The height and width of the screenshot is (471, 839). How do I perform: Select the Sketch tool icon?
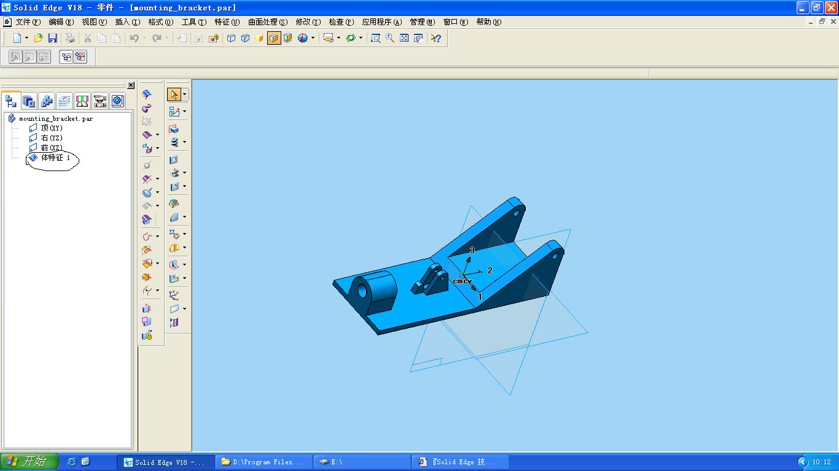(x=174, y=112)
